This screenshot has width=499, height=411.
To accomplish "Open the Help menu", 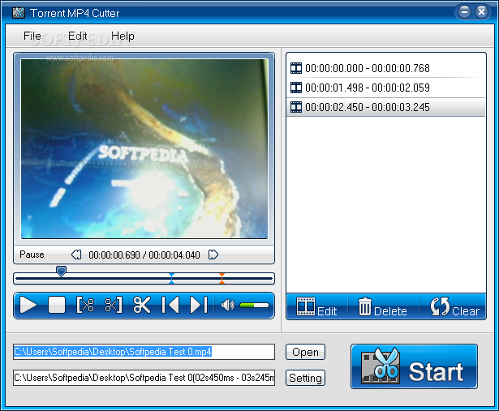I will point(123,36).
